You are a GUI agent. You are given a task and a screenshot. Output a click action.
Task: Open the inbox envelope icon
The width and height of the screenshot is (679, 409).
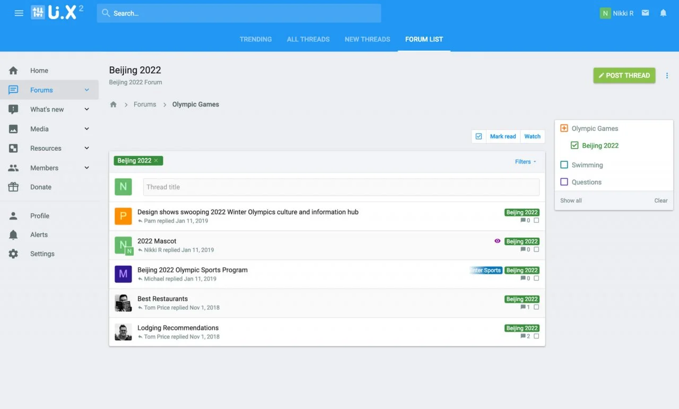[x=645, y=13]
